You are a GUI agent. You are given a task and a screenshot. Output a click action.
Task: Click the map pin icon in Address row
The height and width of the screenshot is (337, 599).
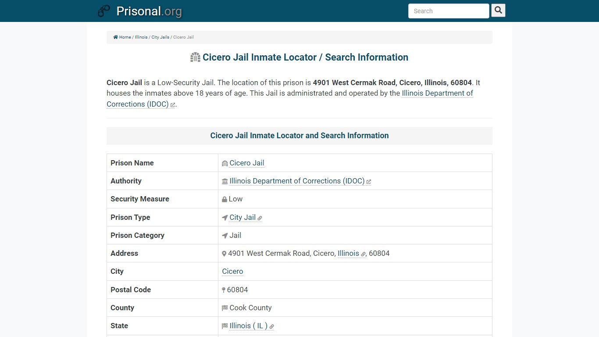pos(224,254)
